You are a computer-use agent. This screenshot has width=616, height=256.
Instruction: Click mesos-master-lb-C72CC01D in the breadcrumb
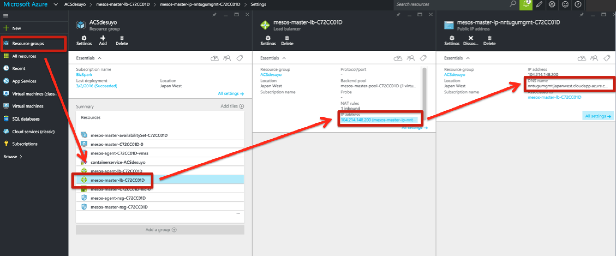(x=123, y=4)
